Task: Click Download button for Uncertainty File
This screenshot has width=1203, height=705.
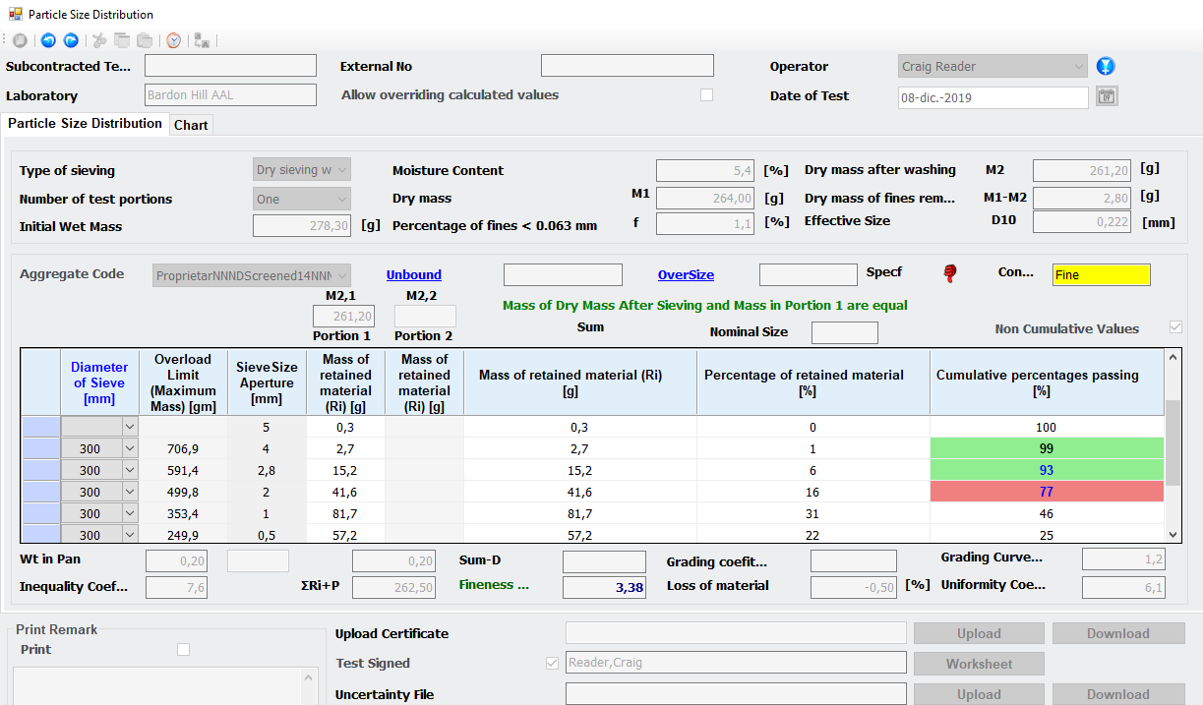Action: click(1118, 694)
